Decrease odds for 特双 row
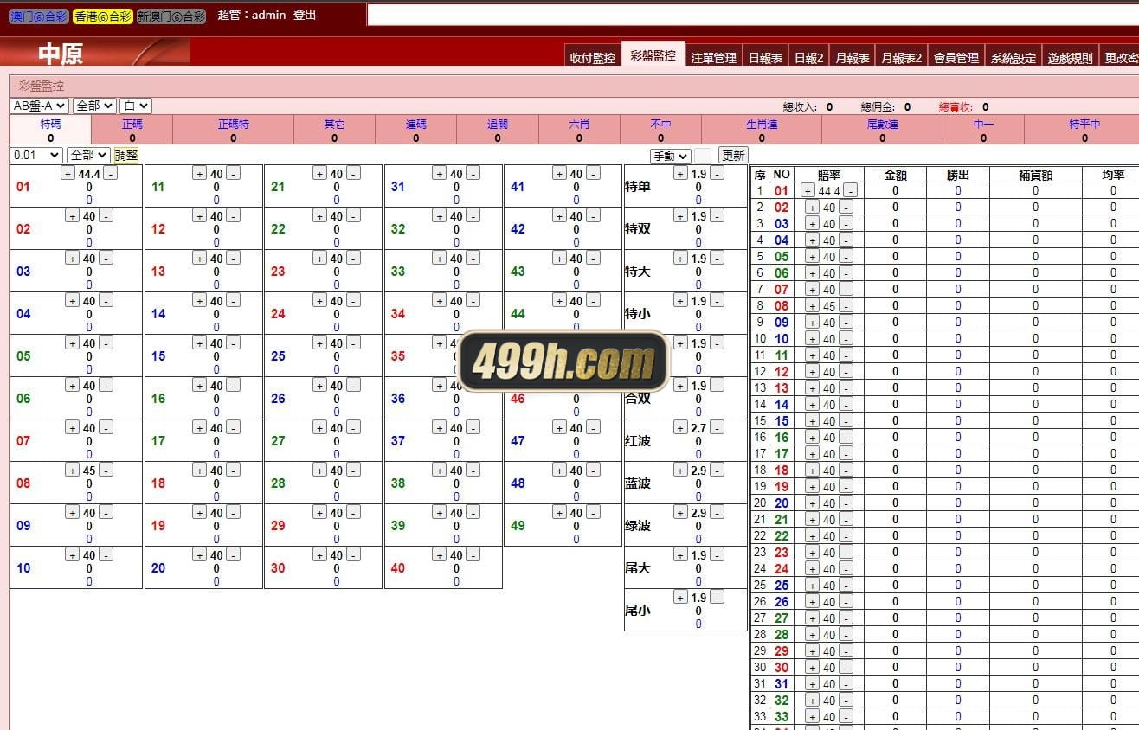 [x=717, y=216]
